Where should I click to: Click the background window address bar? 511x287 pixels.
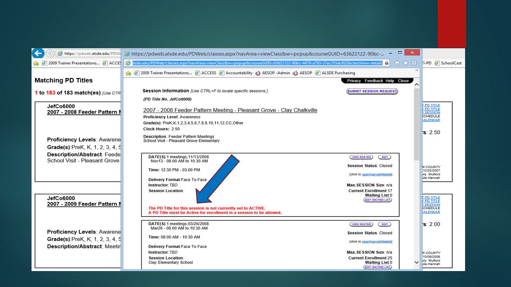tap(89, 53)
